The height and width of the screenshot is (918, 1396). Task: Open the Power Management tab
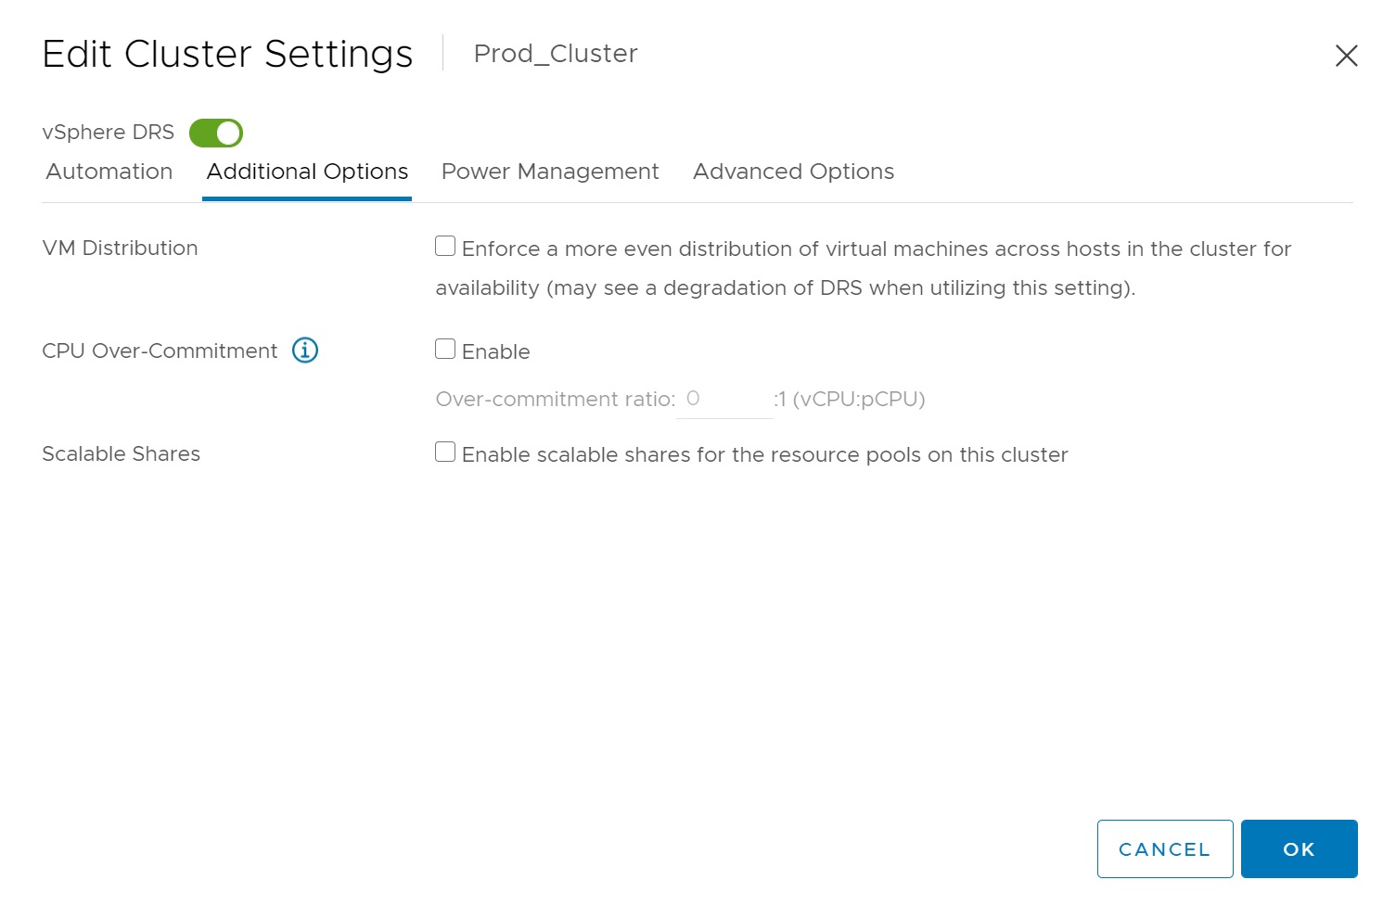[x=550, y=172]
